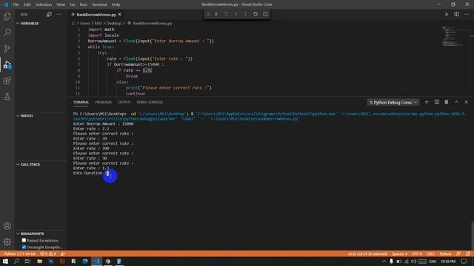Open the Help menu

(116, 4)
